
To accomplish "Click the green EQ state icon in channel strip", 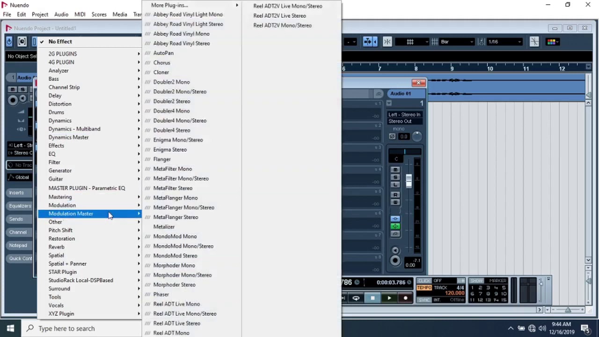I will click(395, 226).
